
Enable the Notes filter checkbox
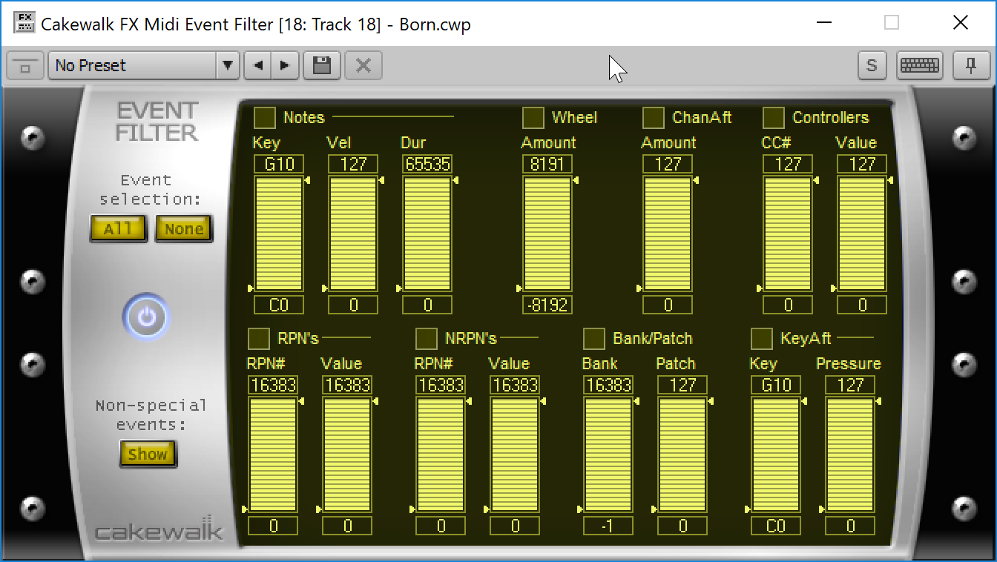click(265, 117)
